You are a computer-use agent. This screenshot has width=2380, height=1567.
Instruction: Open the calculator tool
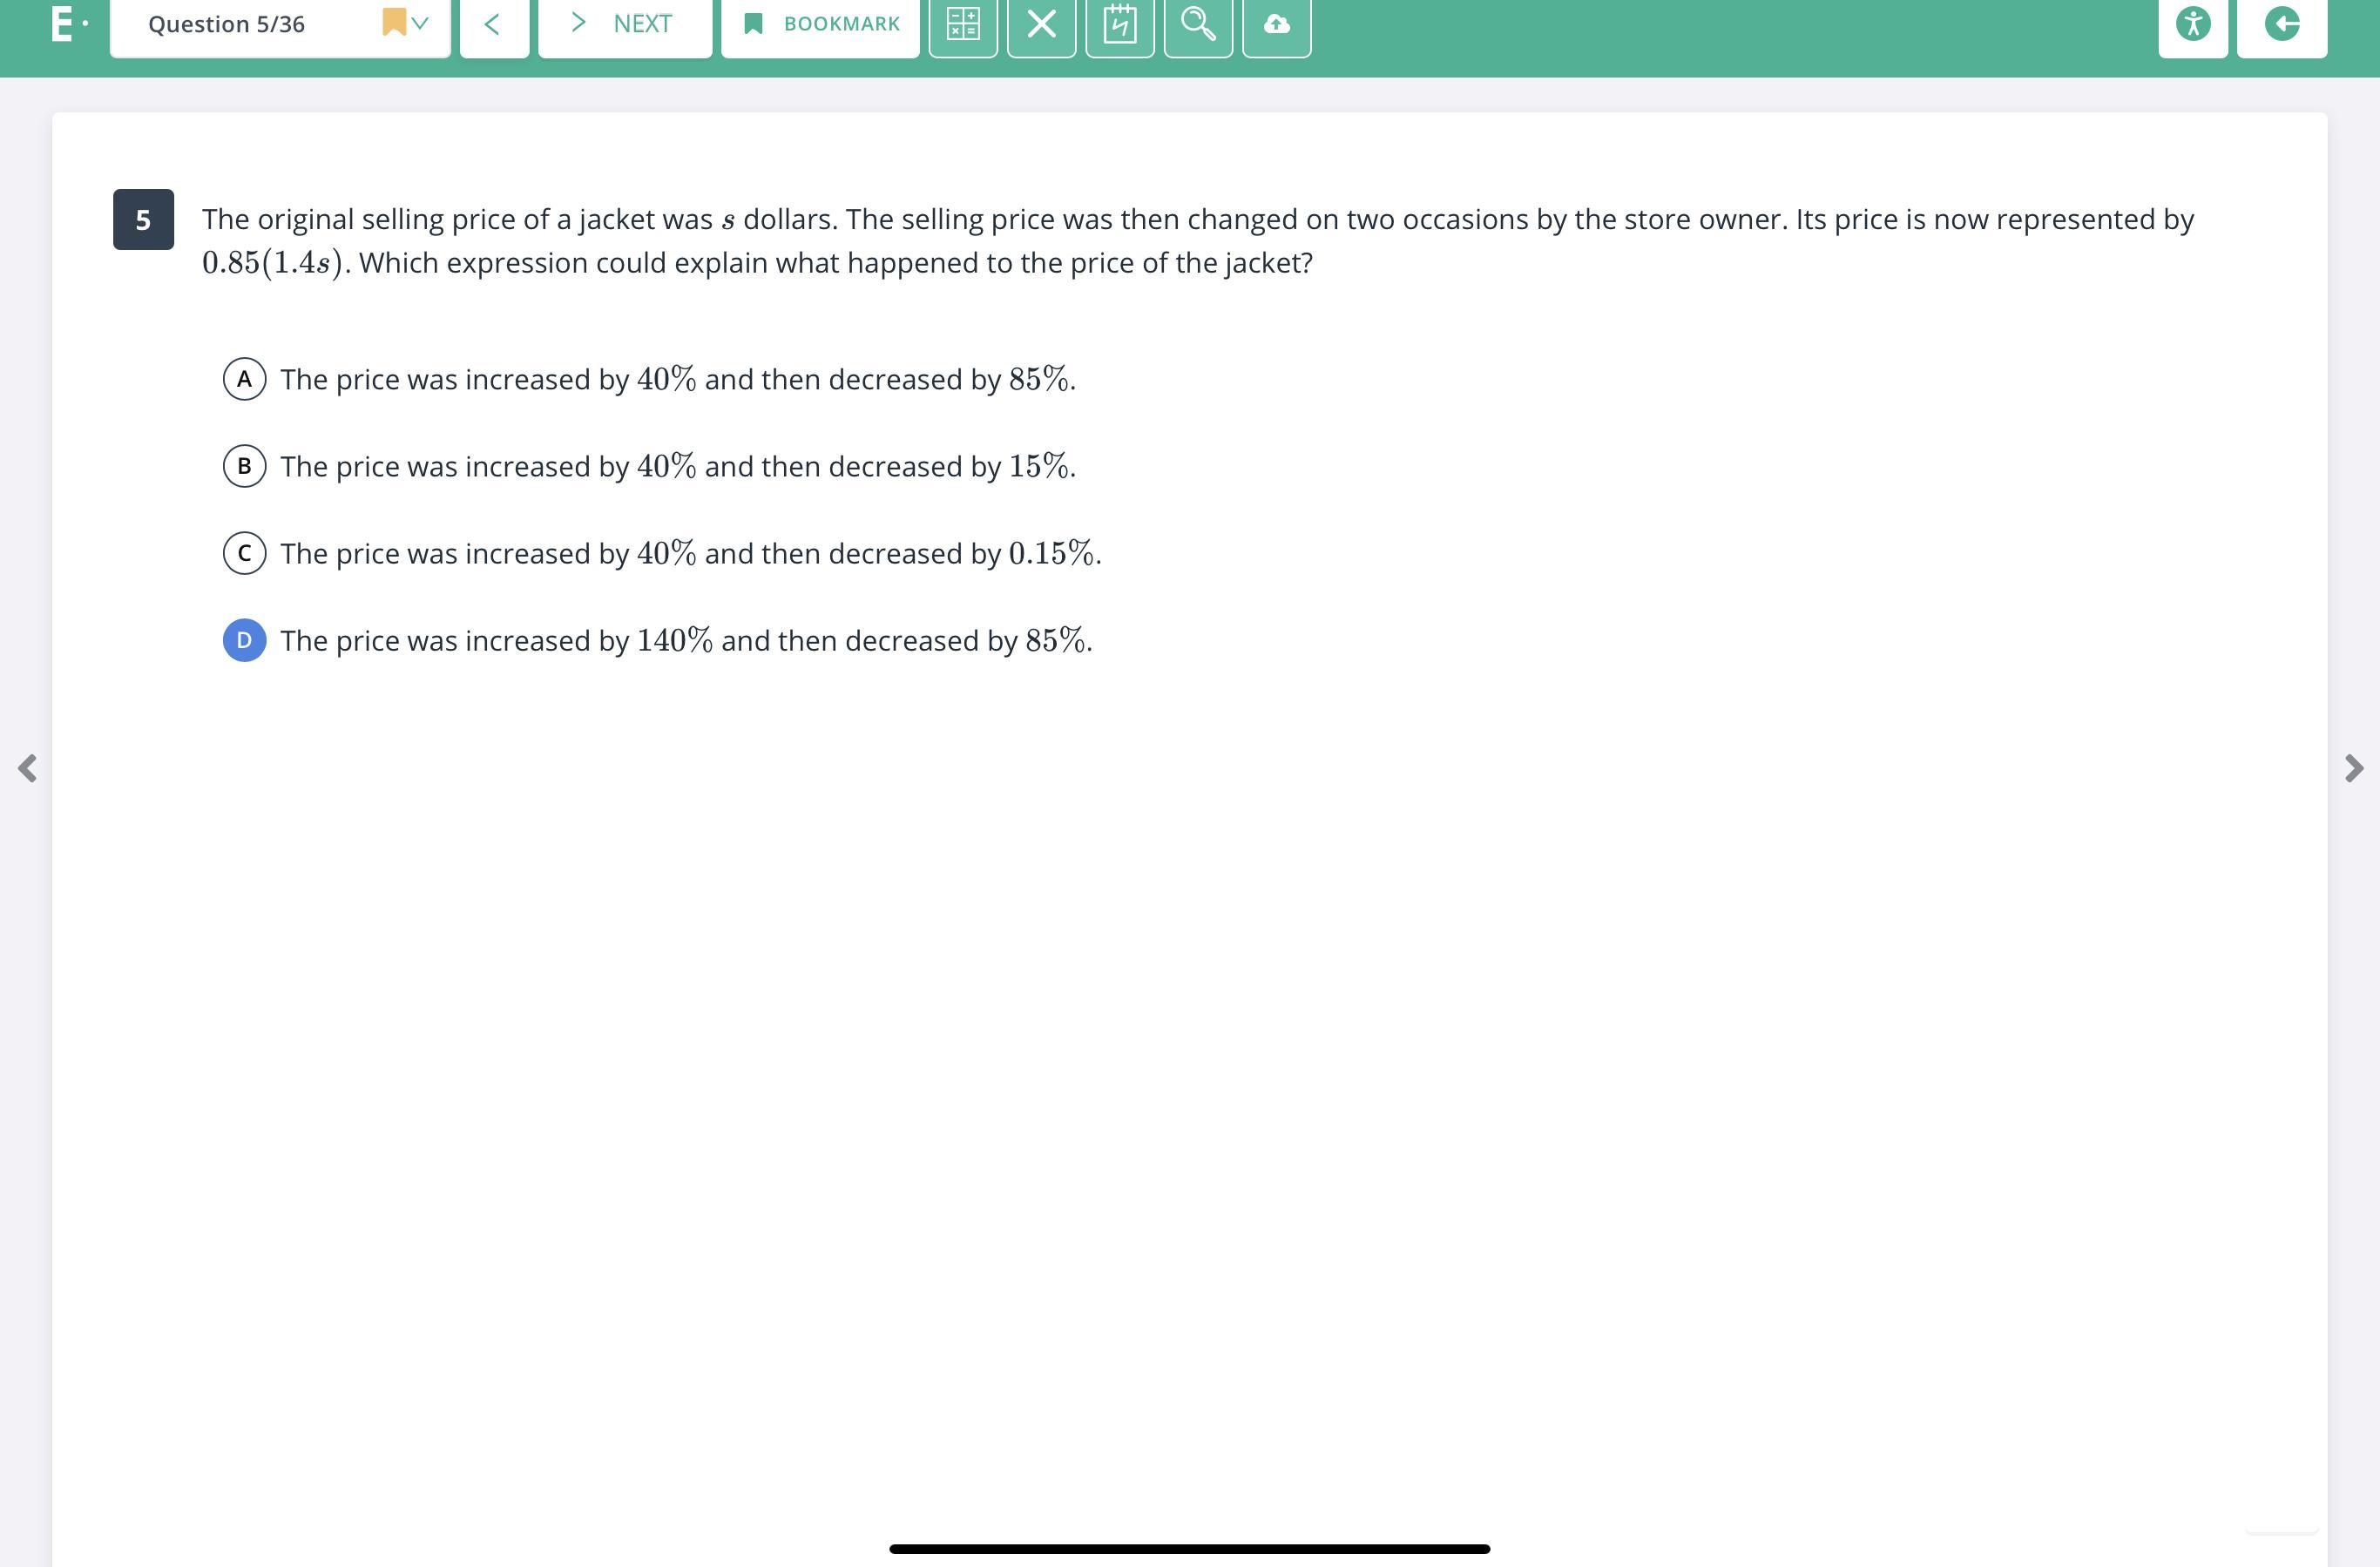[962, 24]
